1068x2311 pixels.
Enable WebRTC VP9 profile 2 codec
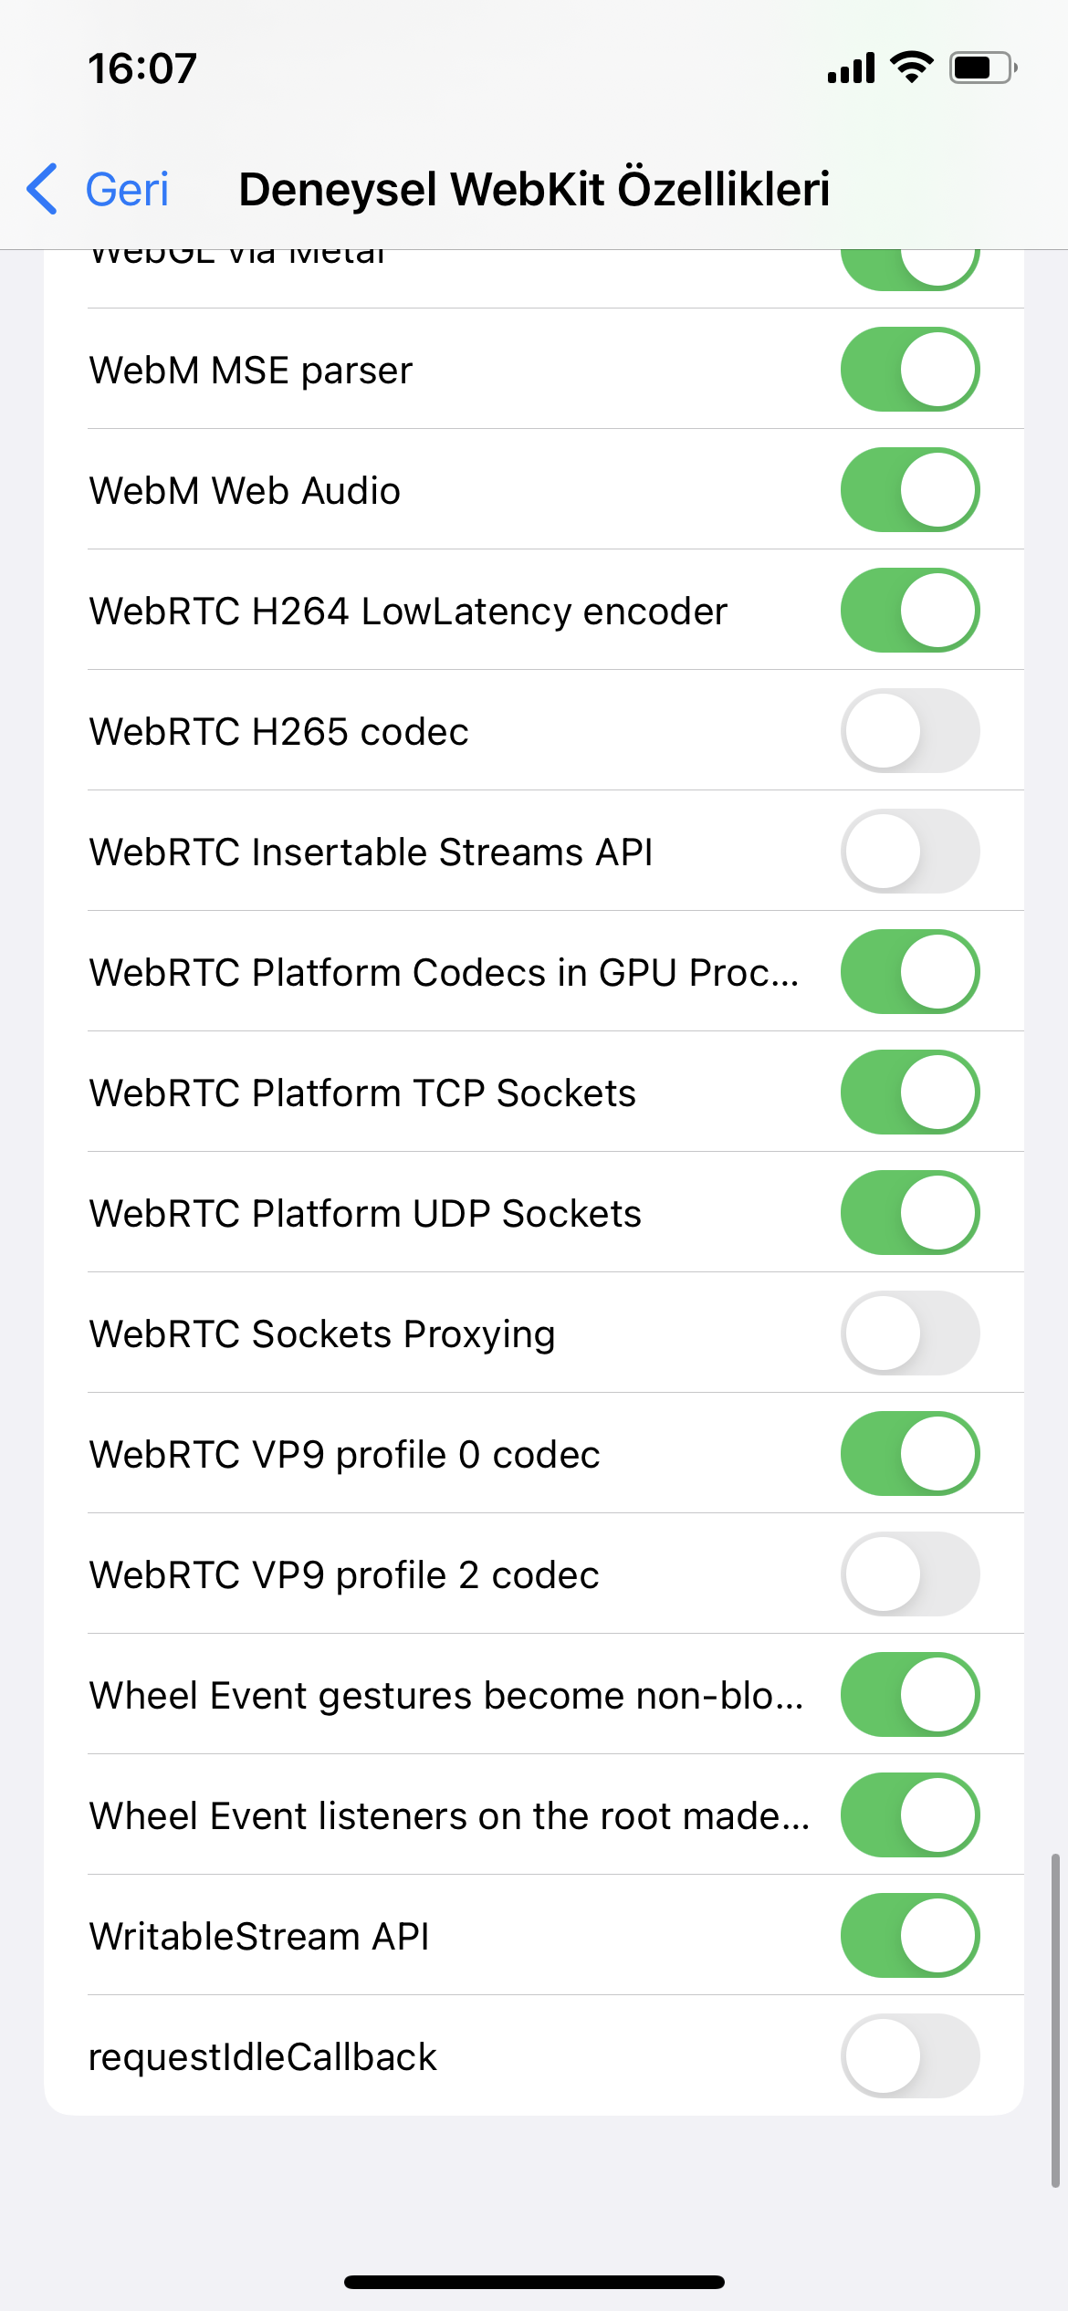pos(910,1574)
